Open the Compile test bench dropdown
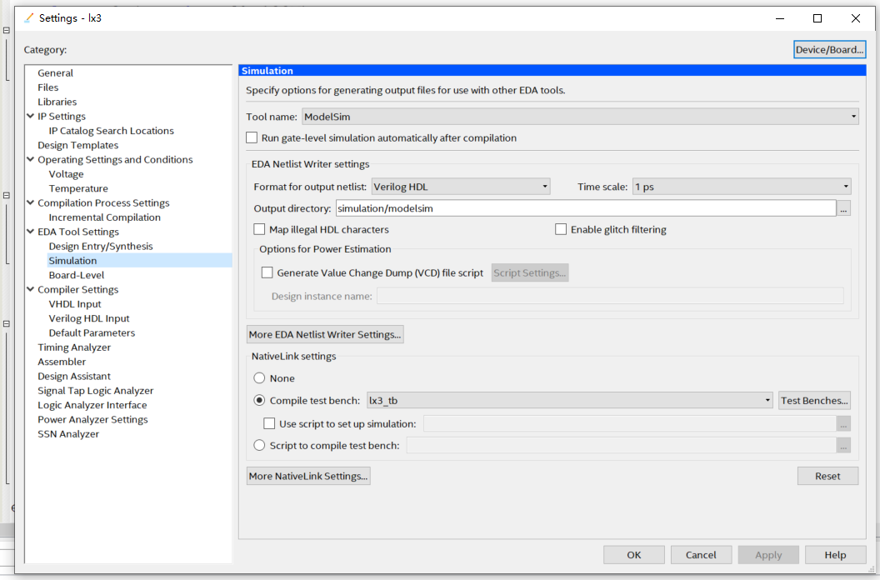The height and width of the screenshot is (580, 880). point(767,400)
